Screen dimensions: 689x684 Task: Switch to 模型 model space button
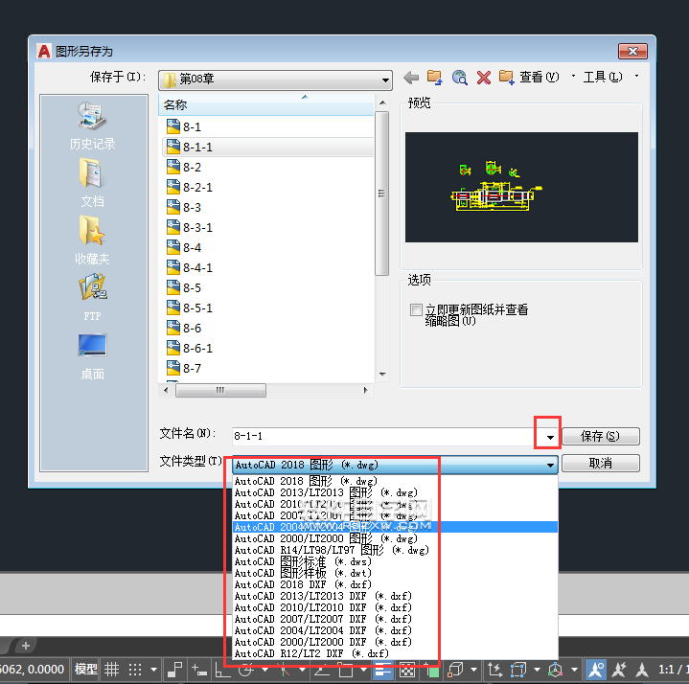click(x=85, y=670)
